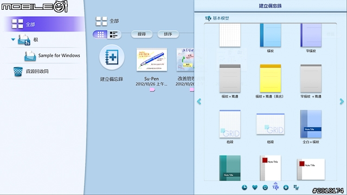
Task: Collapse the 根 folder tree arrow
Action: point(13,40)
